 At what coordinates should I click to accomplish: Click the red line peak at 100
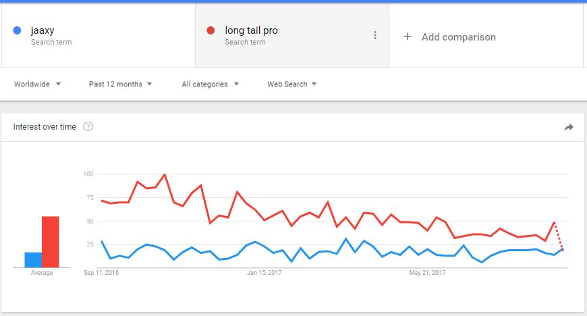click(x=165, y=174)
